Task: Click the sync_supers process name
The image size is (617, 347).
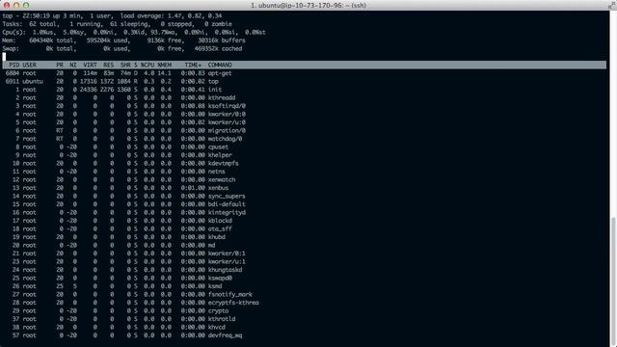Action: (227, 197)
